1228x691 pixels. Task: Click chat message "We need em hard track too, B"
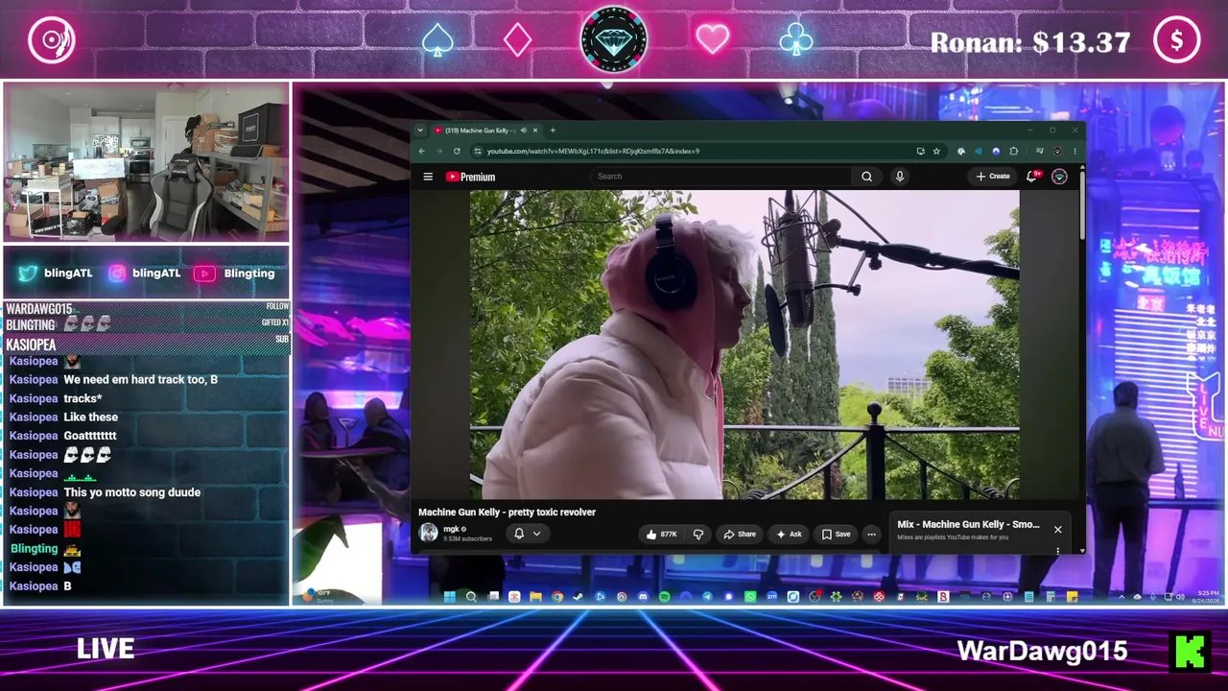[141, 380]
